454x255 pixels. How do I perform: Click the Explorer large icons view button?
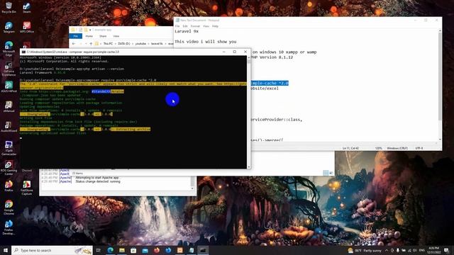(x=331, y=173)
